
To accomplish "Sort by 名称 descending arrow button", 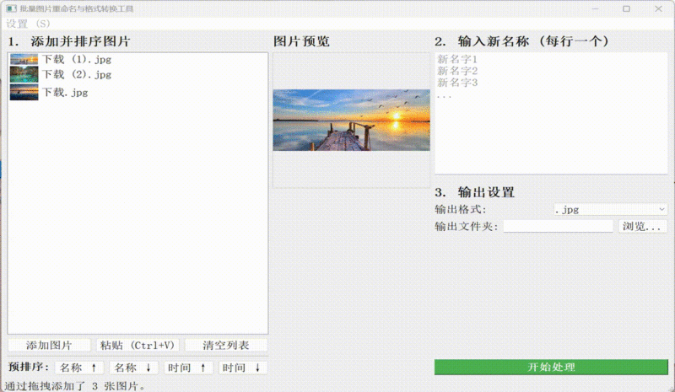I will 133,368.
